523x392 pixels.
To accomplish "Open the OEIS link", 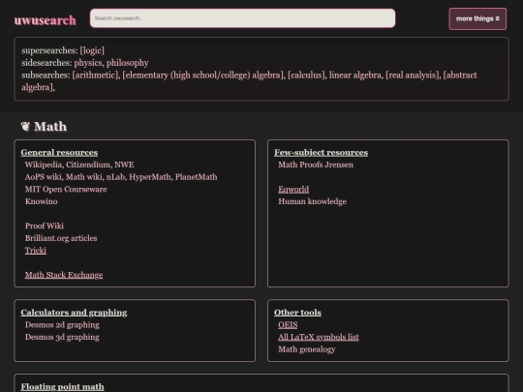I will click(x=288, y=324).
